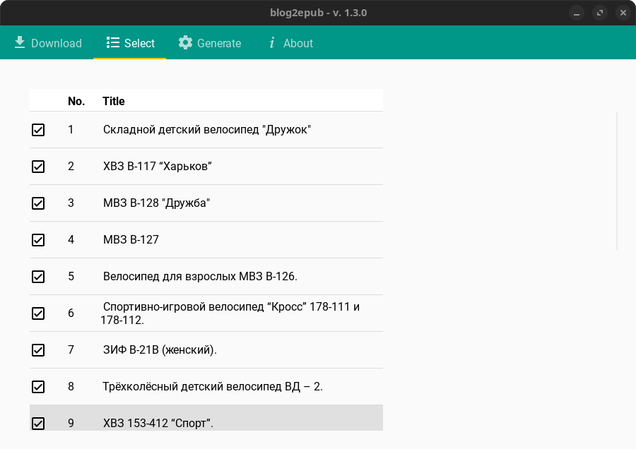Click the Generate gear icon
Screen dimensions: 636x449
tap(185, 43)
